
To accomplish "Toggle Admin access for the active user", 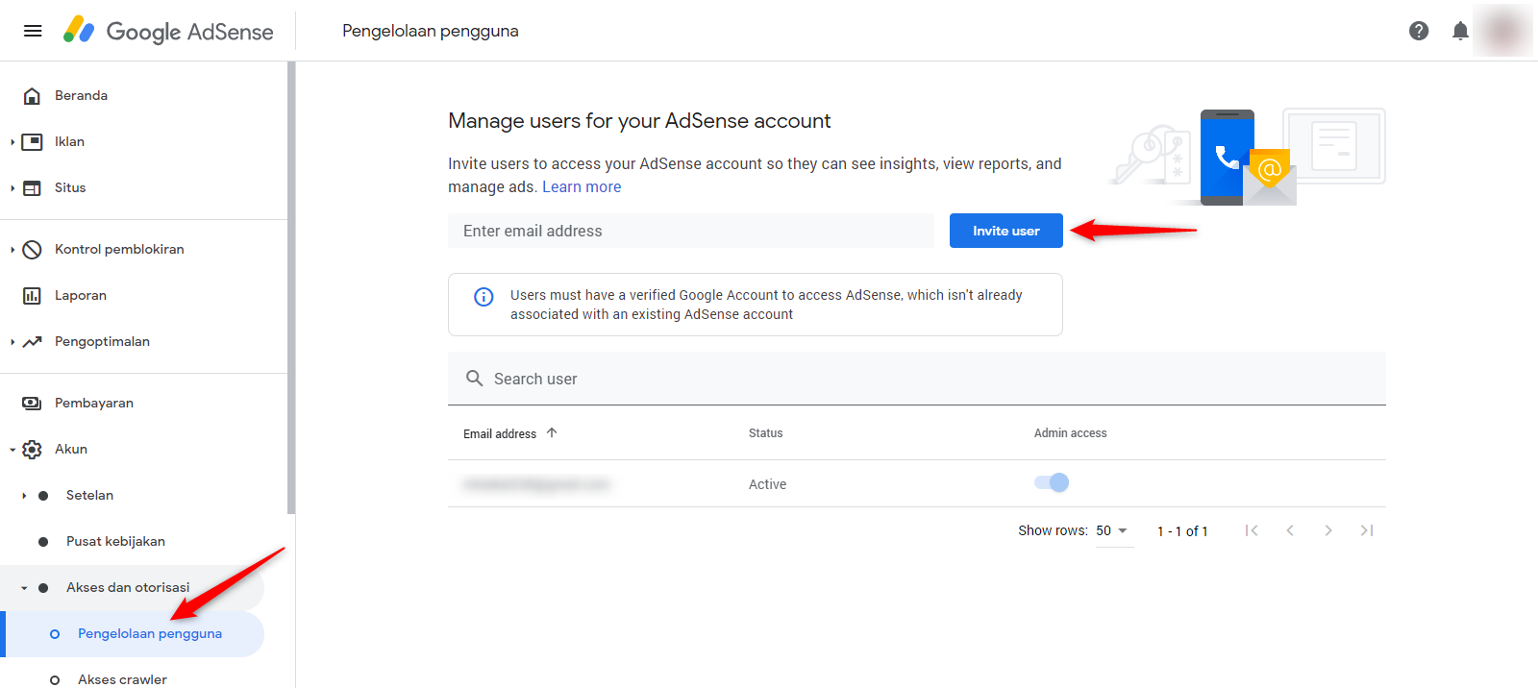I will pyautogui.click(x=1052, y=482).
